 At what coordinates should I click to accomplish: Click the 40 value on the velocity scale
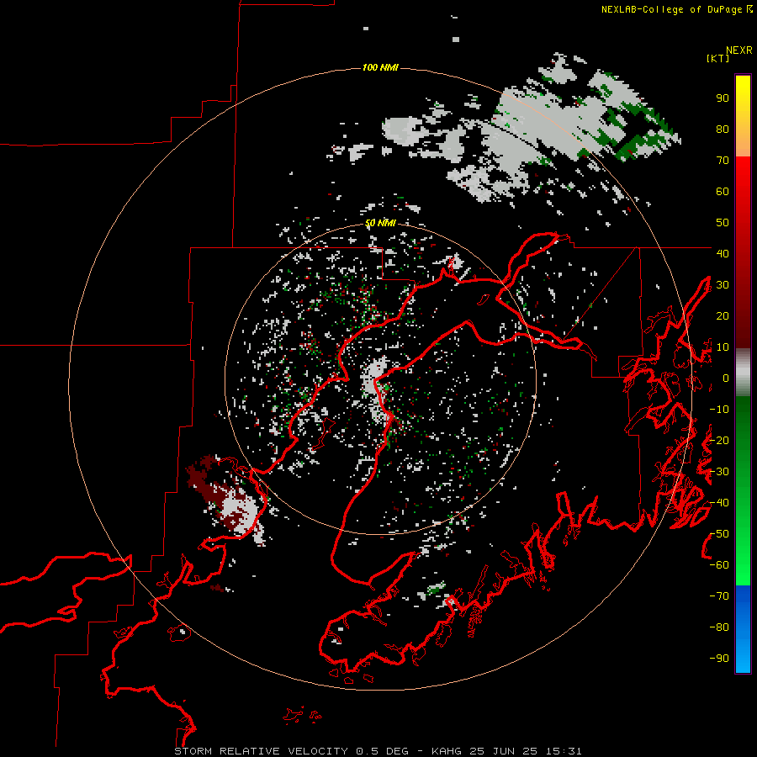point(723,254)
